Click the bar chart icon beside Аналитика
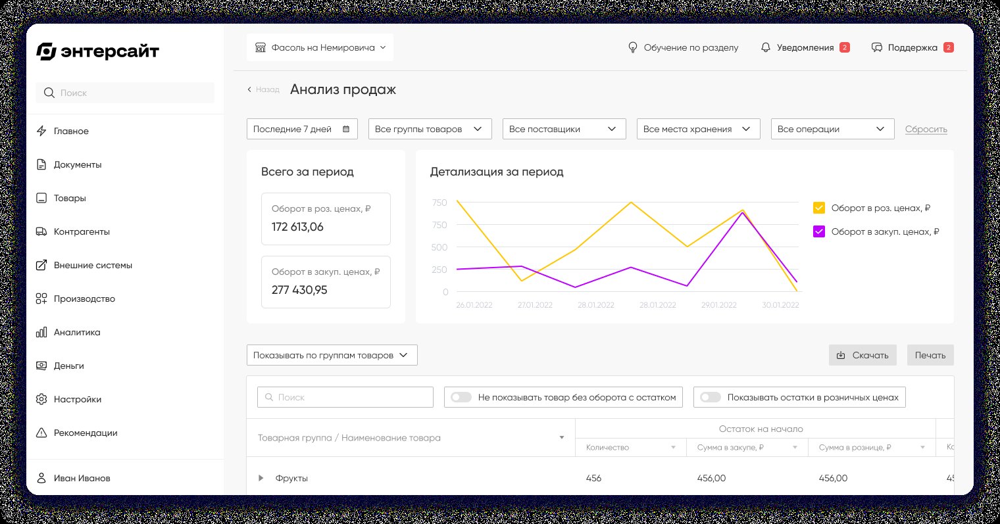The image size is (1000, 524). (x=41, y=332)
